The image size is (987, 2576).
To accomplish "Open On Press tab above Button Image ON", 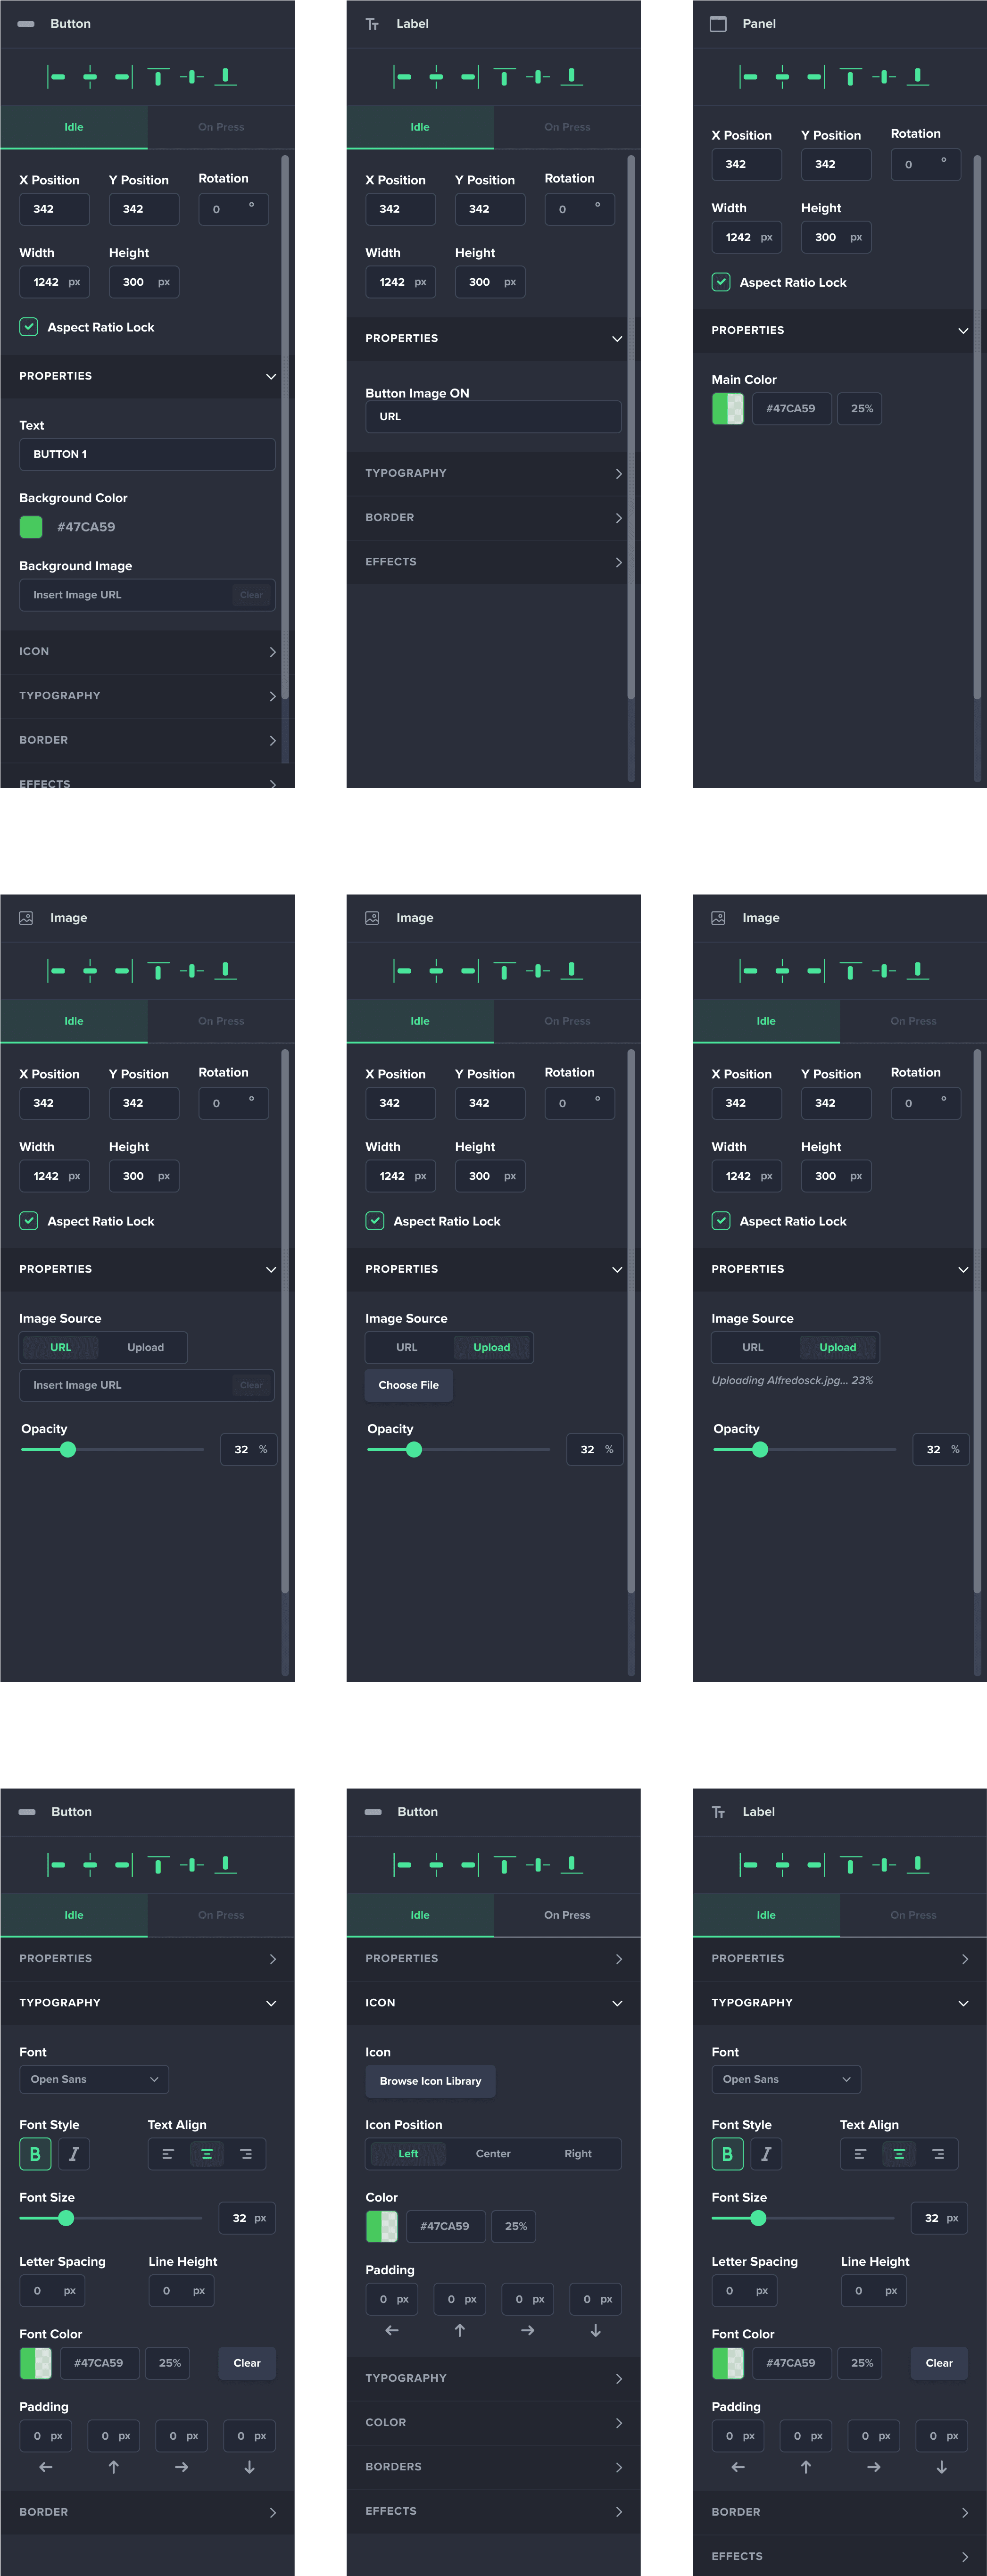I will point(566,127).
